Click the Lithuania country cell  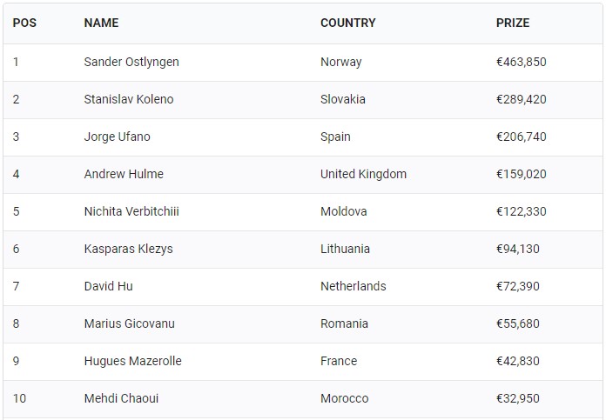tap(345, 249)
